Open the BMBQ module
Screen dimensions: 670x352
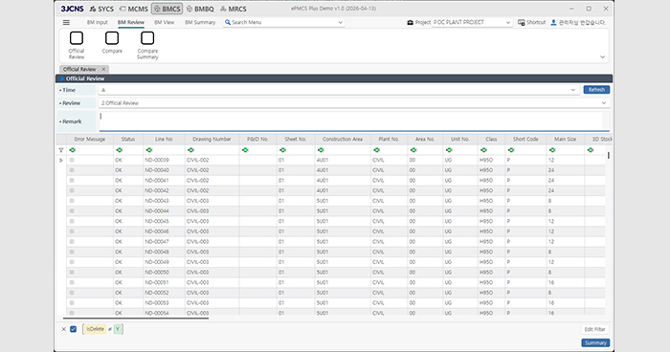200,9
